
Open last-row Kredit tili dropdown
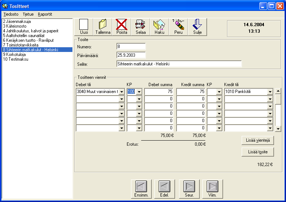(270, 128)
